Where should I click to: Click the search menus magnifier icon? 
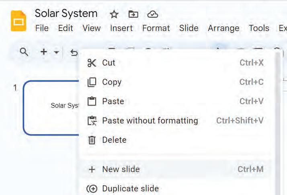pos(24,52)
